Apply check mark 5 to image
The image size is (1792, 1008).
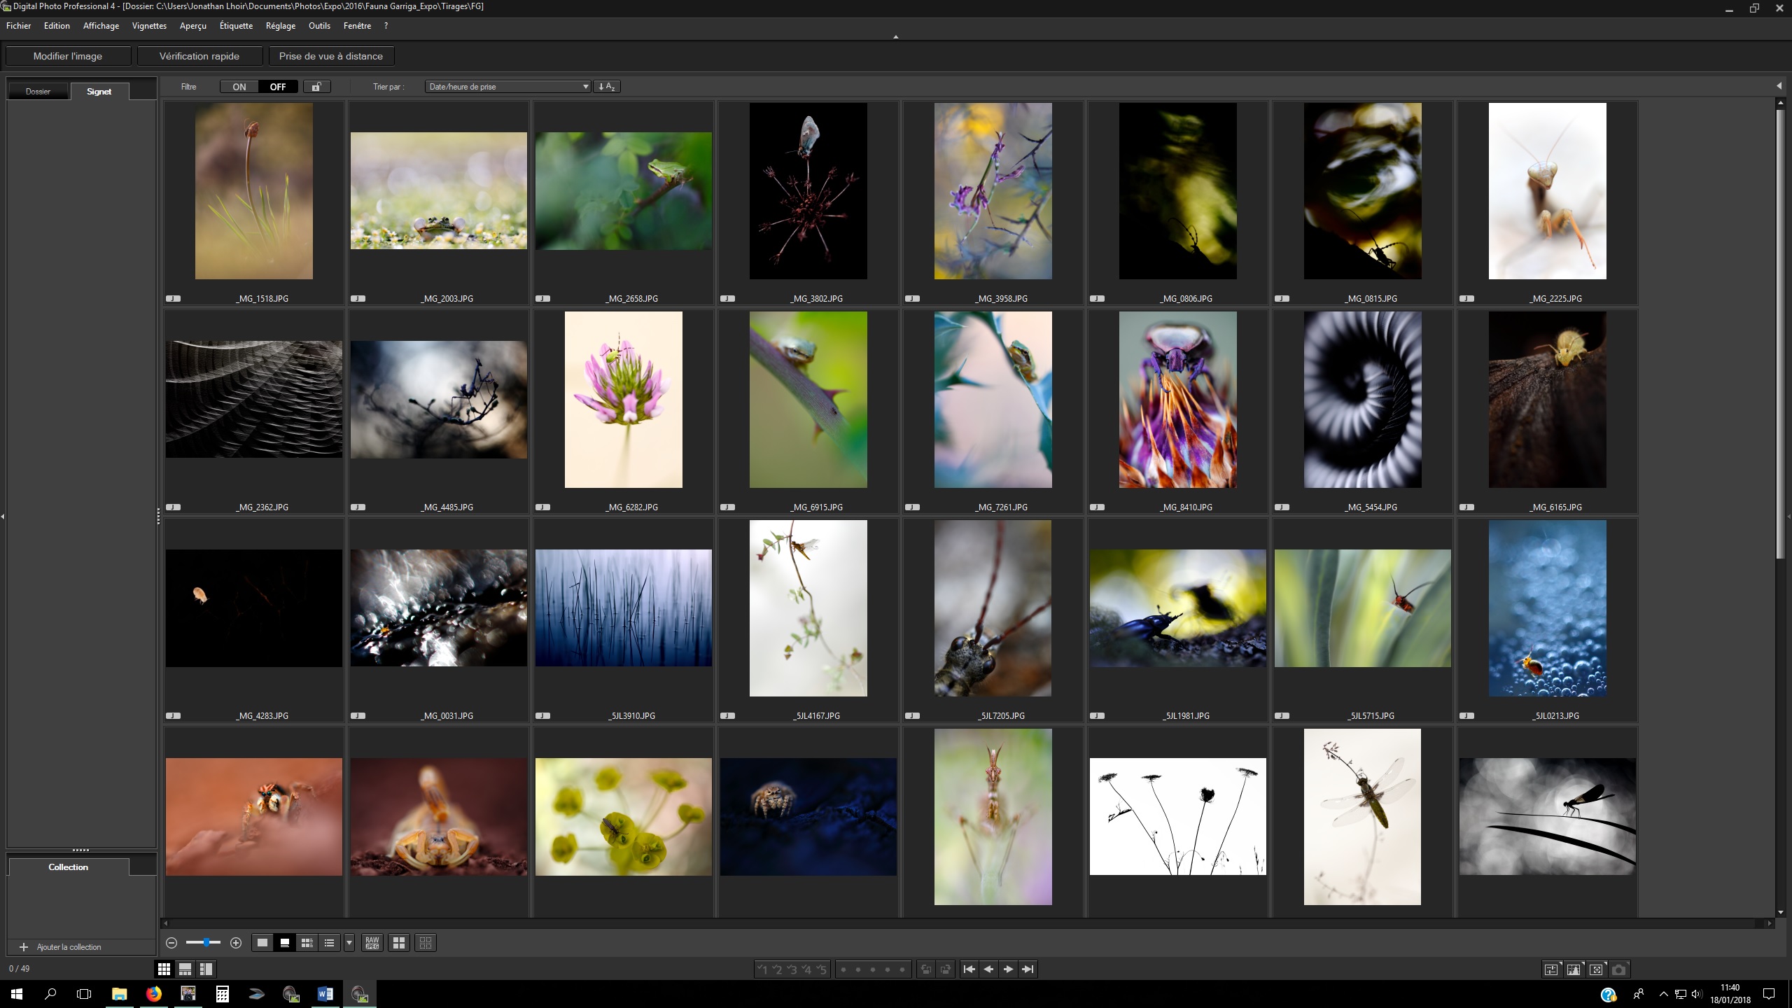point(821,969)
